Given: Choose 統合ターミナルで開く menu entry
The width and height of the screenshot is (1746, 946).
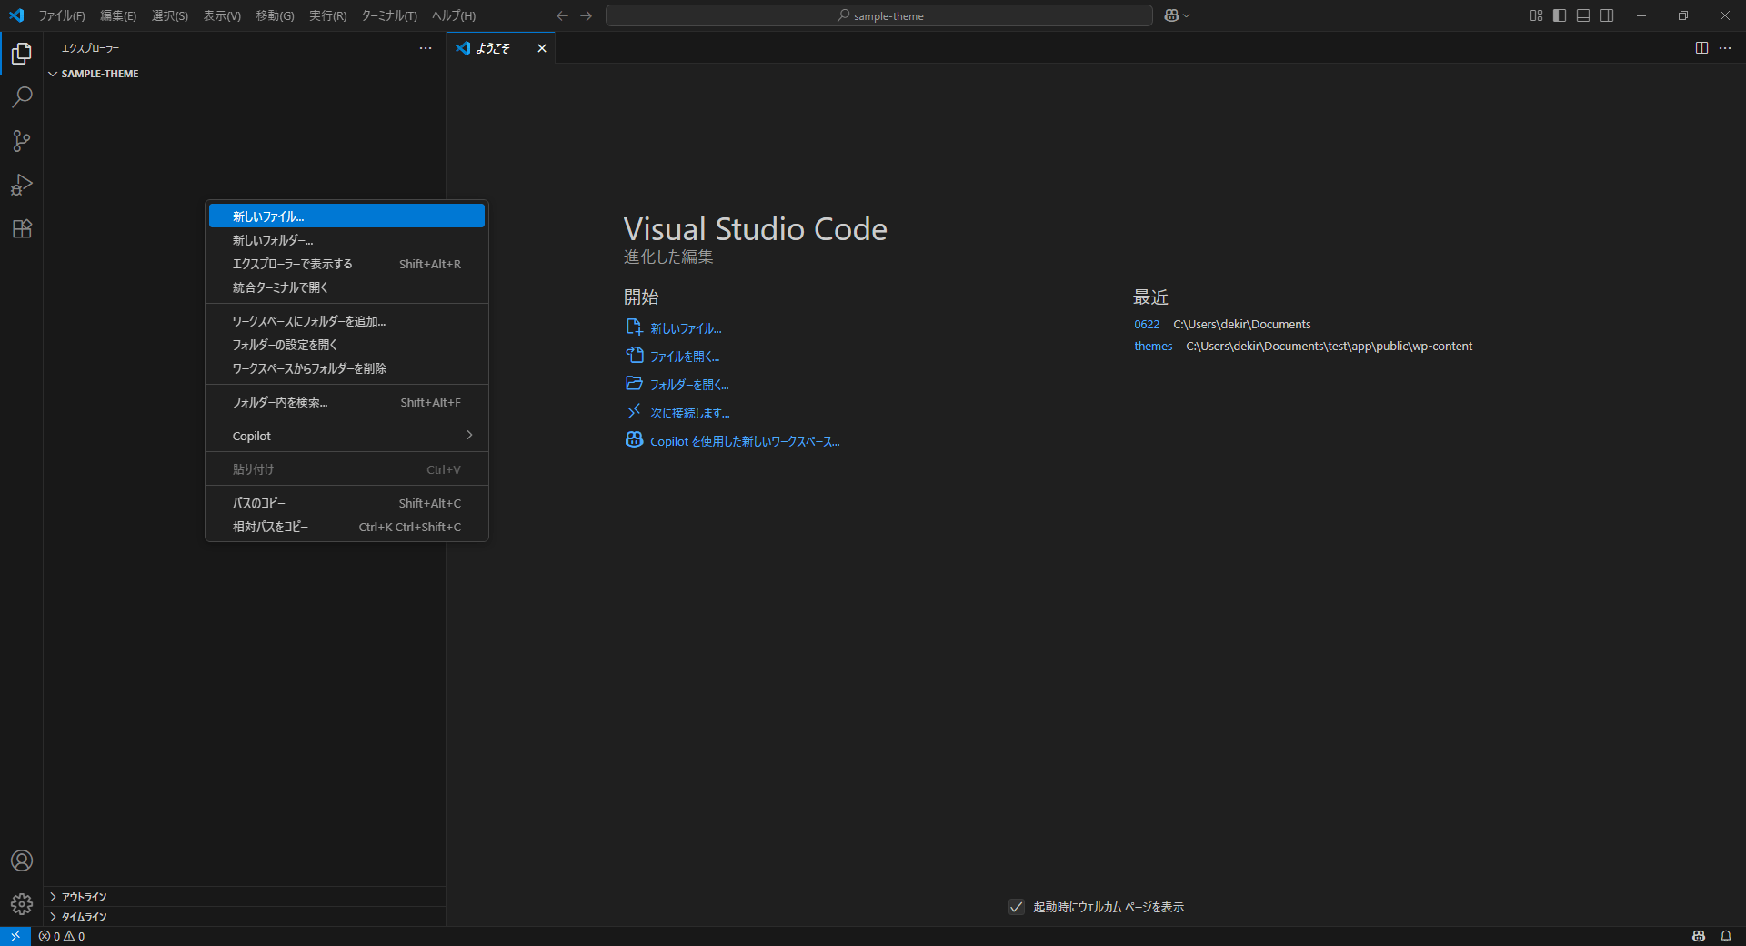Looking at the screenshot, I should 346,287.
